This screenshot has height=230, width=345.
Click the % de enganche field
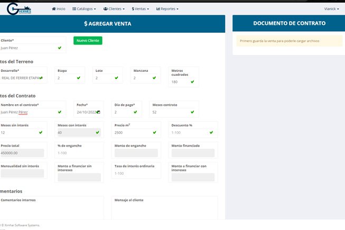[79, 153]
